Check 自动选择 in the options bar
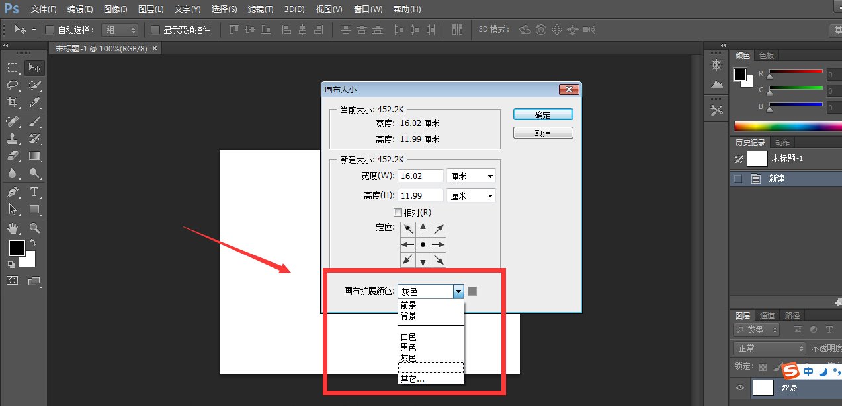The height and width of the screenshot is (406, 842). (x=50, y=29)
